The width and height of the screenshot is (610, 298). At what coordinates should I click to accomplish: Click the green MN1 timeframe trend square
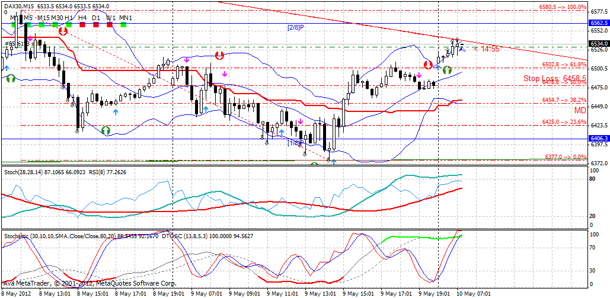point(123,24)
